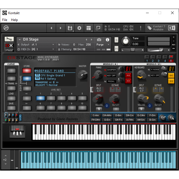The image size is (179, 179).
Task: Click Modulo B yellow >> next sound button
Action: [x=171, y=81]
